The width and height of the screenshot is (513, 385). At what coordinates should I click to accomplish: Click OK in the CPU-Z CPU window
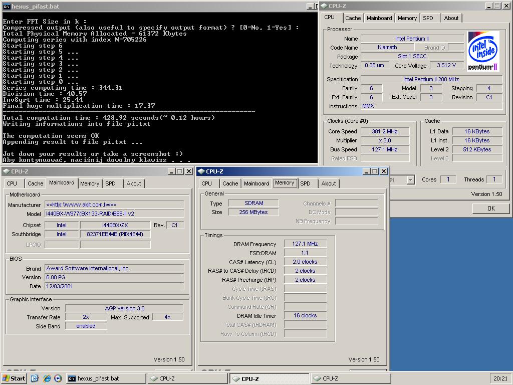click(x=491, y=208)
